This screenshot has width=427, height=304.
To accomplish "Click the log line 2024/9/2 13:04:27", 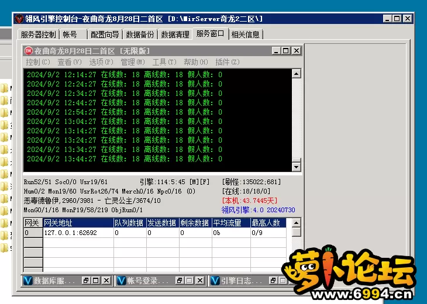I will 125,121.
